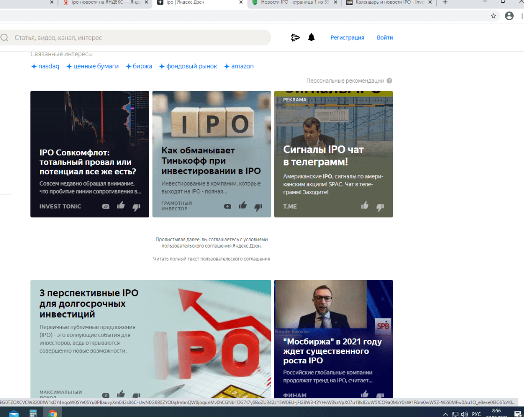Open ГРАМОТНЫЙ ИНВЕСТОР channel name
This screenshot has height=417, width=524.
pos(176,206)
